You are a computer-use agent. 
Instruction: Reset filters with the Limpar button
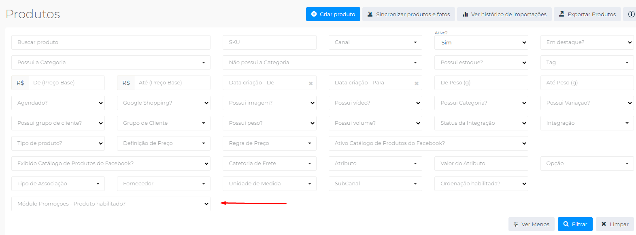pos(615,224)
